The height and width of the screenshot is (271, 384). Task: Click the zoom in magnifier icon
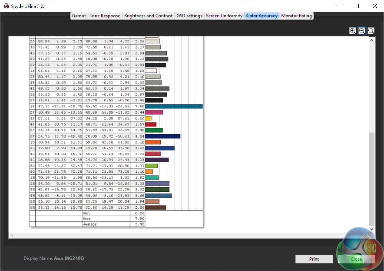coord(353,31)
